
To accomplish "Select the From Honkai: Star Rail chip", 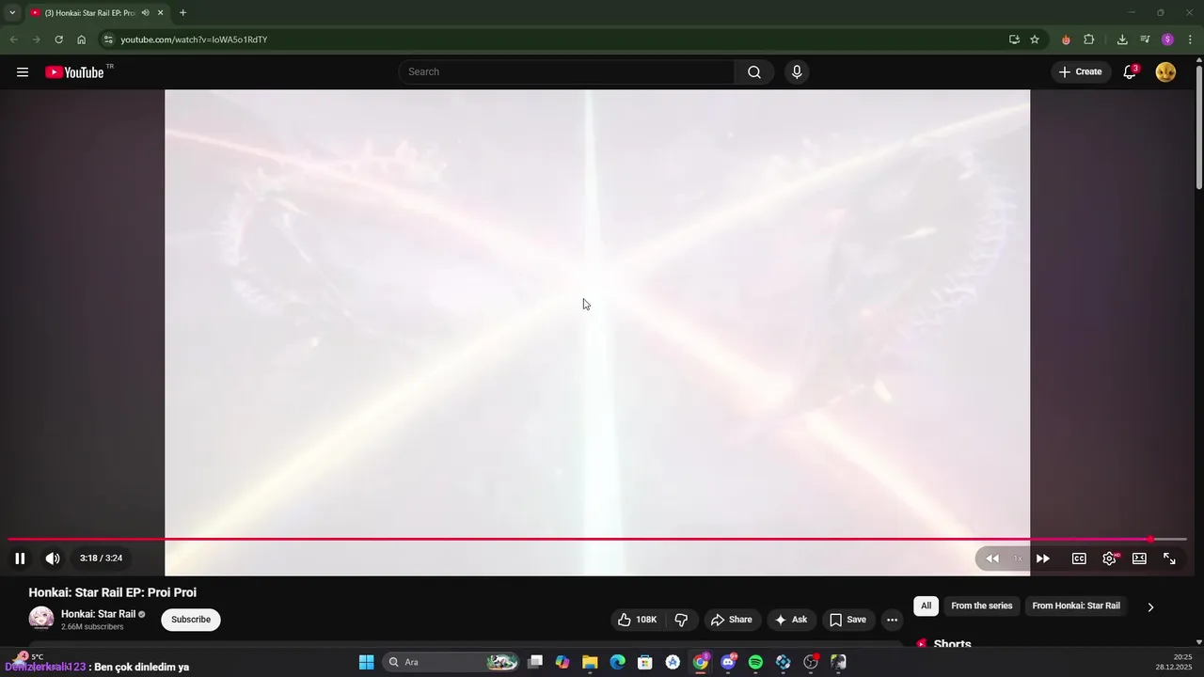I will coord(1076,606).
